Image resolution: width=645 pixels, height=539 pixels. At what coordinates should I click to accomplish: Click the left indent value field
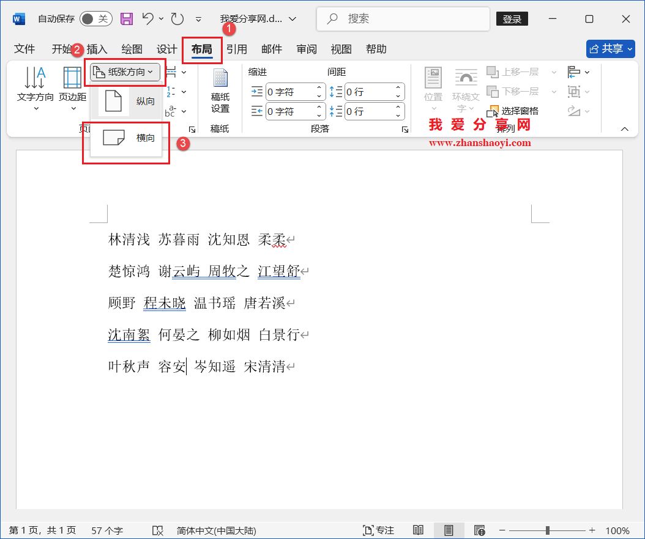pyautogui.click(x=291, y=92)
